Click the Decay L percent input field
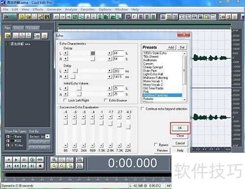Viewport: 245px width, 189px height. pos(119,53)
